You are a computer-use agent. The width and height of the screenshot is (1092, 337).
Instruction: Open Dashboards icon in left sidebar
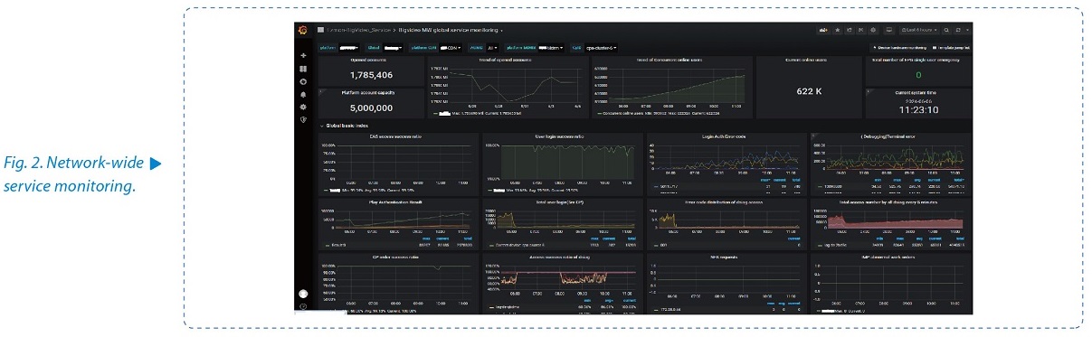(304, 69)
